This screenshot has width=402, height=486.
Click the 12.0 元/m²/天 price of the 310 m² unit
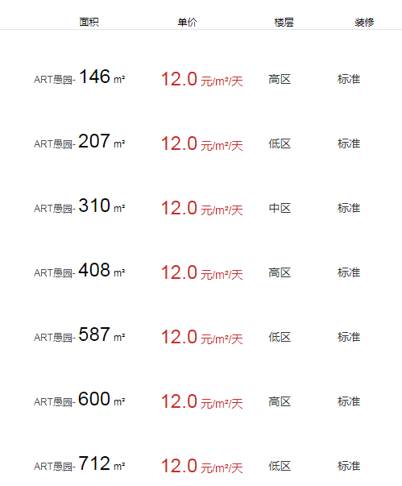[202, 208]
